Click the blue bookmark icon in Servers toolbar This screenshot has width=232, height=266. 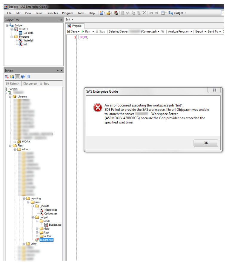pyautogui.click(x=28, y=77)
